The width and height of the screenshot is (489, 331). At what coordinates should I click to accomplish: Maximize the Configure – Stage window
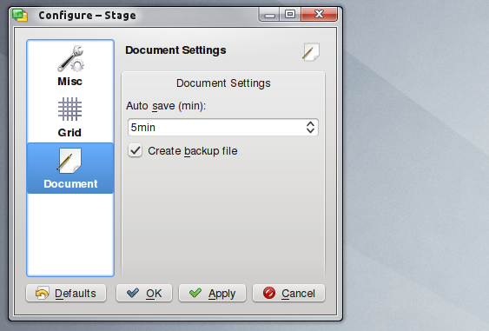pyautogui.click(x=290, y=14)
